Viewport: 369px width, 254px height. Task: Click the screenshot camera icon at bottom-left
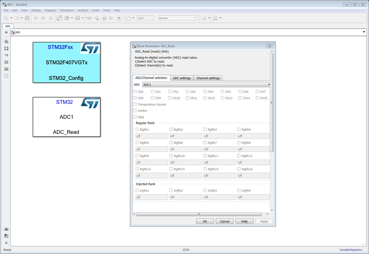[x=6, y=229]
